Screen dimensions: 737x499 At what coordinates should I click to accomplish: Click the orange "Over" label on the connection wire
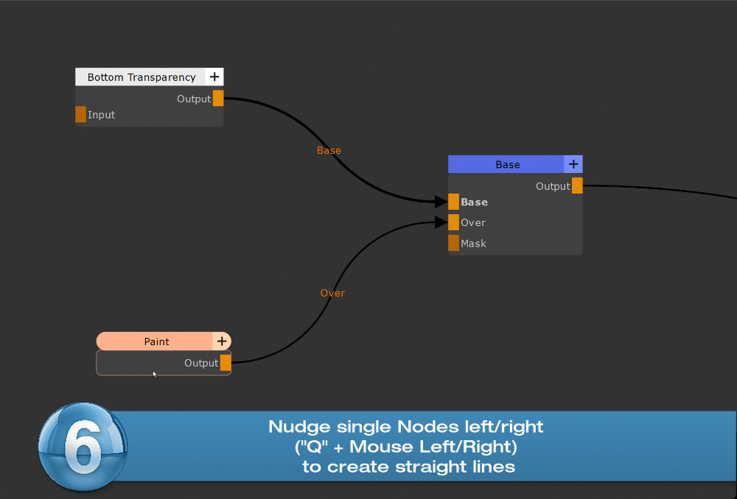tap(332, 293)
